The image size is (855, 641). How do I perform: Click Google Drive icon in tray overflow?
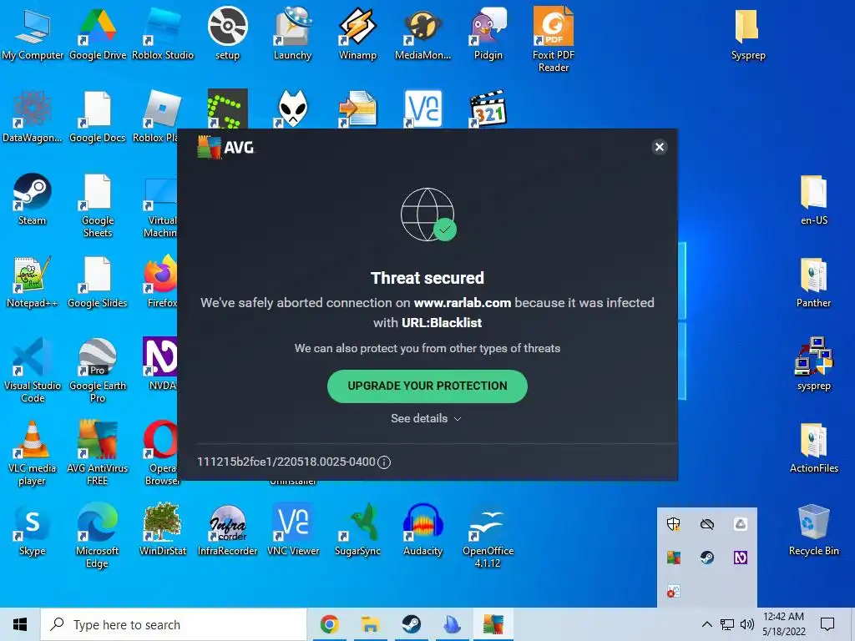point(741,524)
